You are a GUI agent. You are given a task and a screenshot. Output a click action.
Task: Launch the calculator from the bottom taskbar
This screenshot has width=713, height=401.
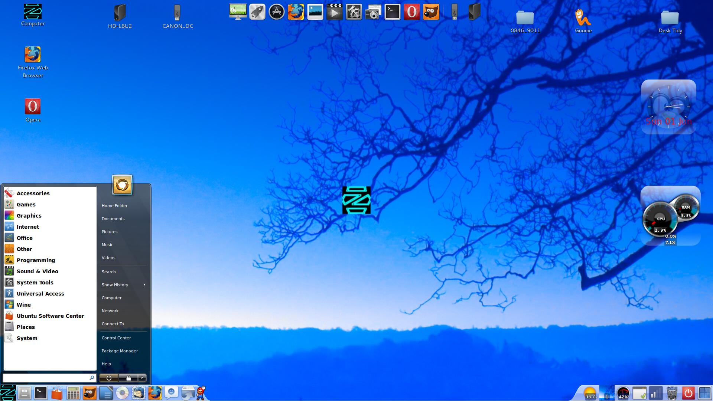(x=73, y=393)
